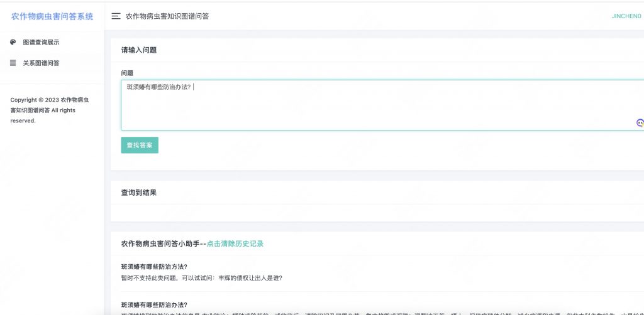
Task: Click the 查找答案 button
Action: [140, 145]
